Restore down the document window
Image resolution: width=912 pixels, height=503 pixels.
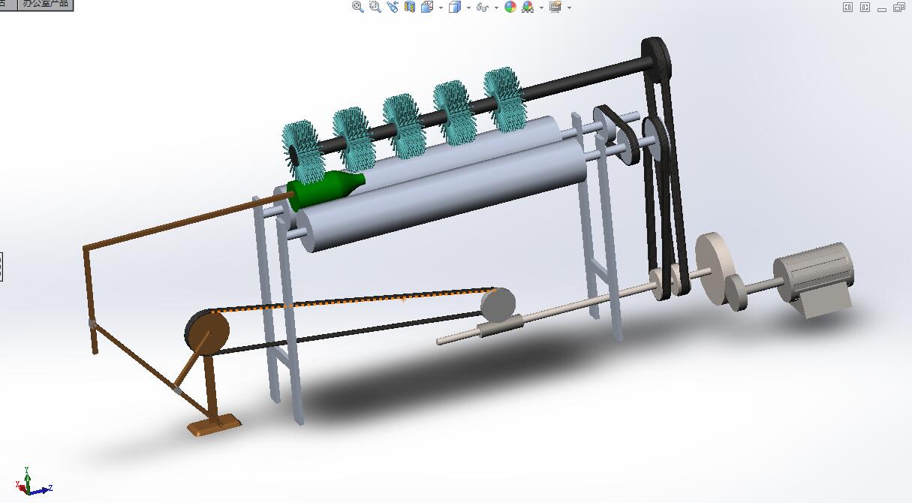click(x=899, y=8)
